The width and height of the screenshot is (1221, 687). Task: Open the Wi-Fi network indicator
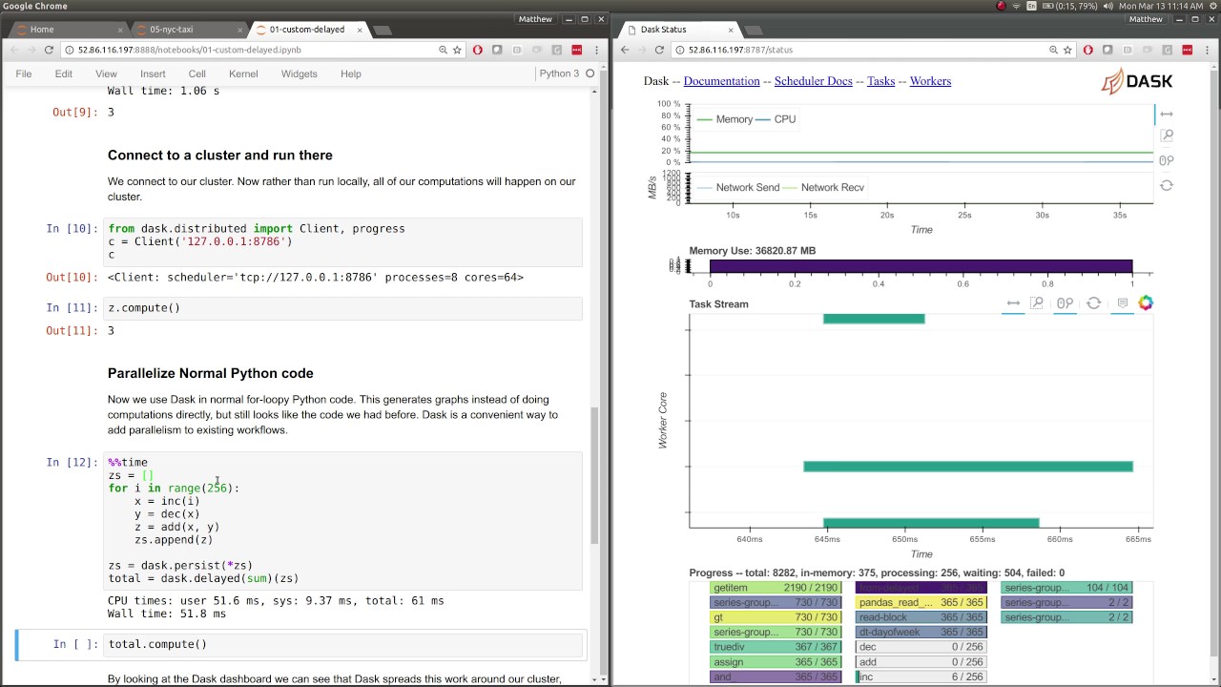(x=1018, y=6)
